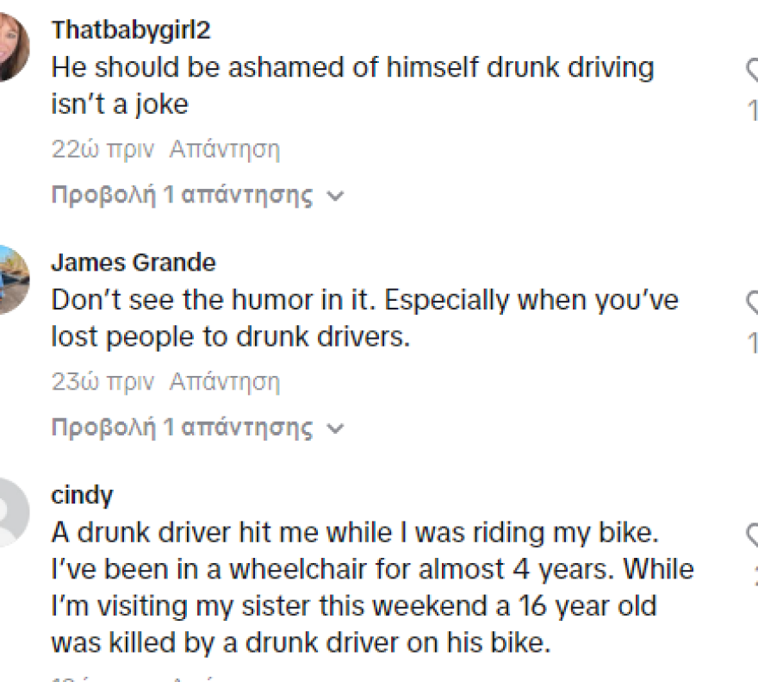758x682 pixels.
Task: Open James Grande's avatar image
Action: (x=12, y=280)
